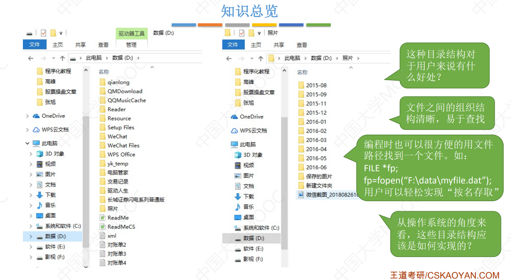
Task: Open the properties icon in left quick access toolbar
Action: tap(43, 33)
